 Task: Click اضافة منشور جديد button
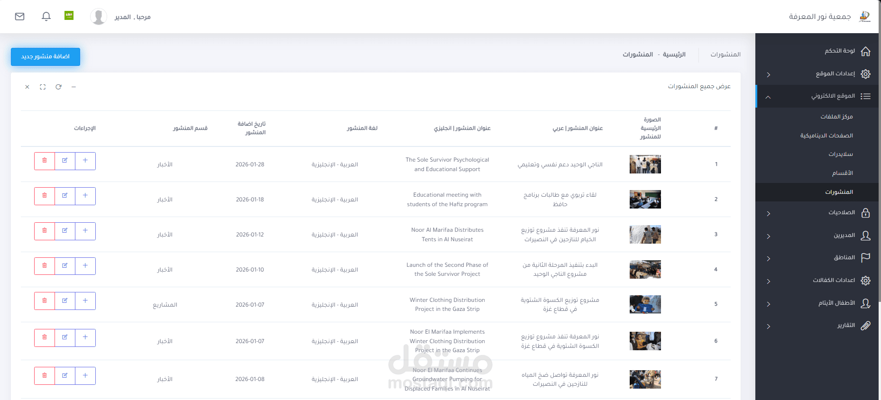pyautogui.click(x=46, y=56)
